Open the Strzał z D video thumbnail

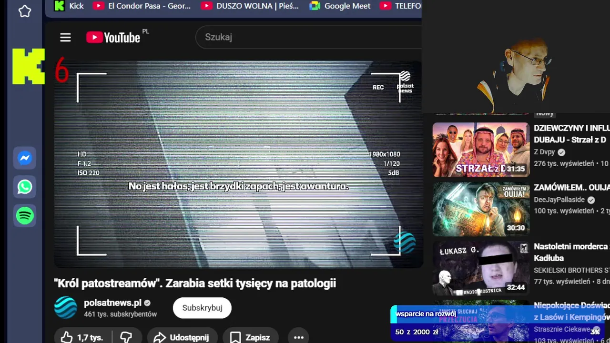point(481,150)
